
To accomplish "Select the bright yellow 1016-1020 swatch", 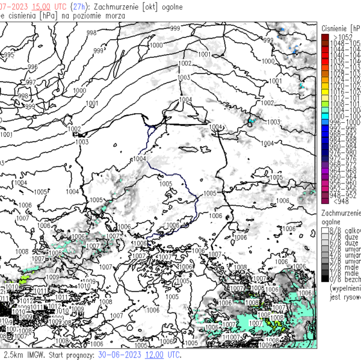I will 325,92.
